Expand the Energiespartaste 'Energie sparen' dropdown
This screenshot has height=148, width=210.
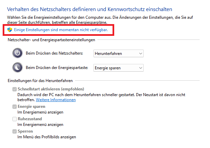pos(118,68)
